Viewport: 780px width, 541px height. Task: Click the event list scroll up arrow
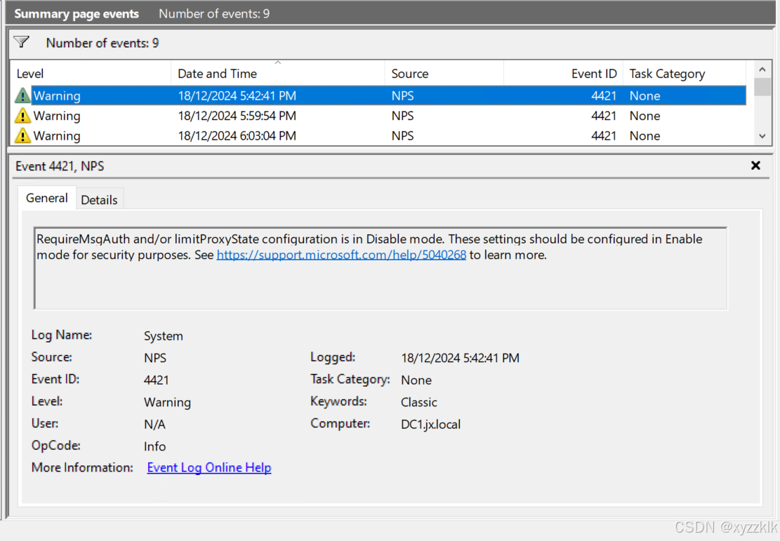(x=762, y=69)
